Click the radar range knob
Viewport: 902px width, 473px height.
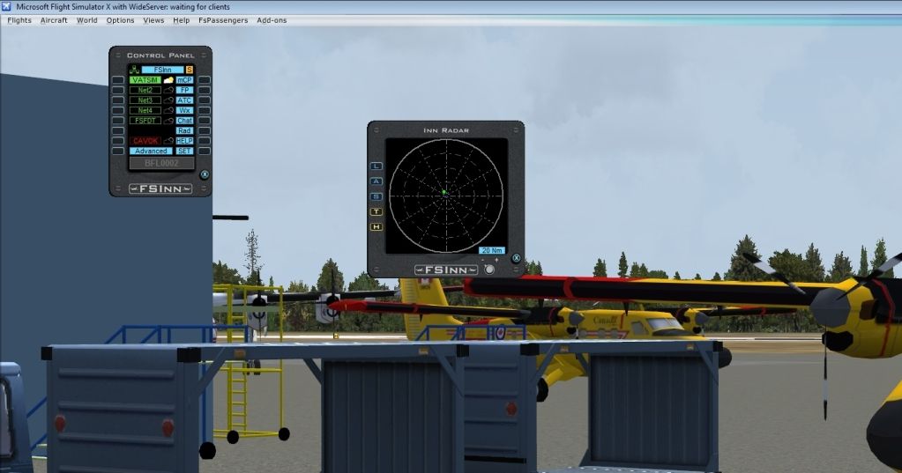(x=489, y=270)
